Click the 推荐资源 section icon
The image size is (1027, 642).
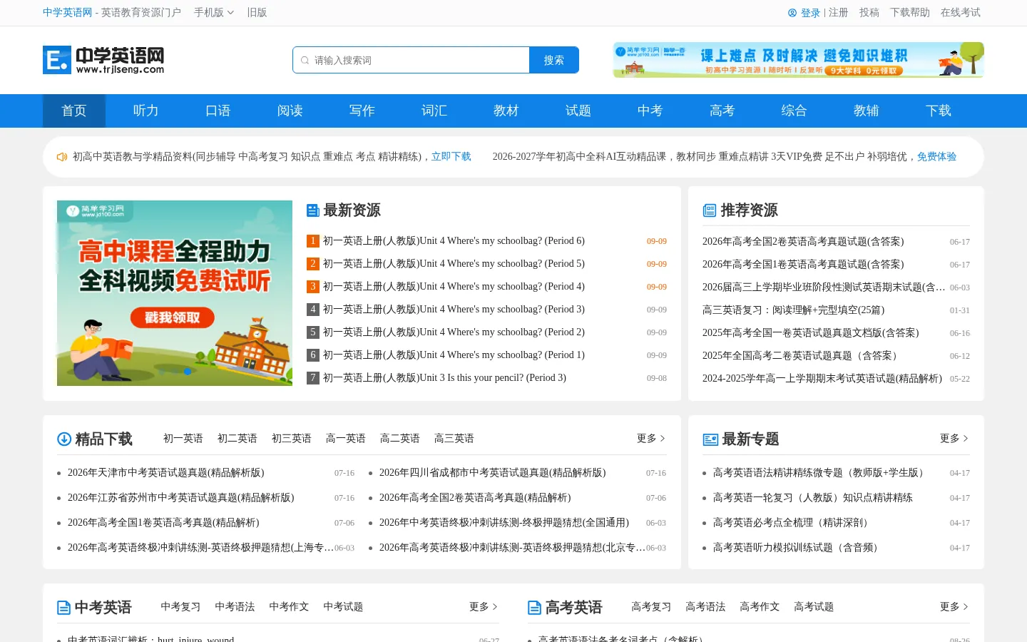(x=710, y=210)
